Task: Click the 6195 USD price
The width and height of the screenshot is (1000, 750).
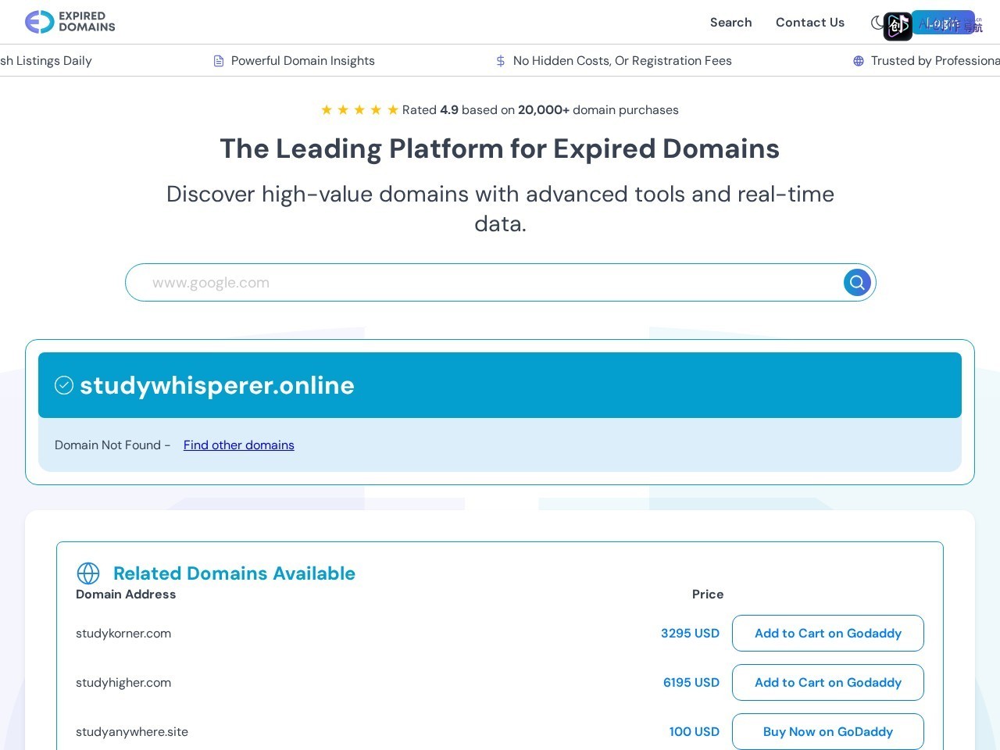Action: (x=691, y=683)
